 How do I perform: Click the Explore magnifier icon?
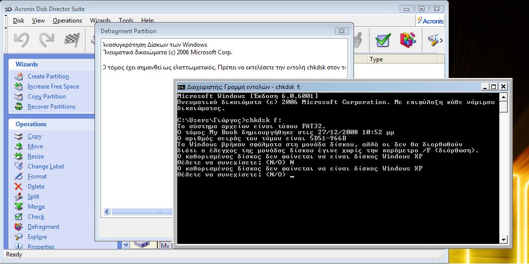(19, 237)
